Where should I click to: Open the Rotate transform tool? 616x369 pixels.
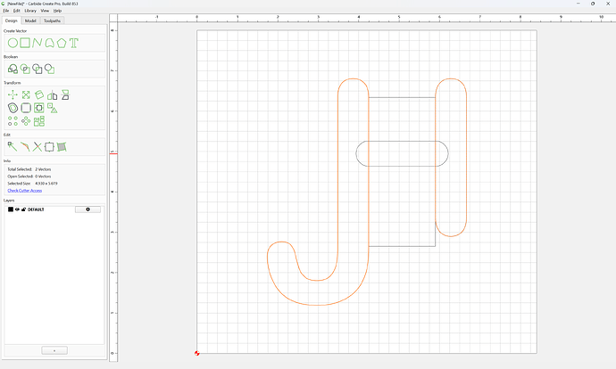click(39, 94)
